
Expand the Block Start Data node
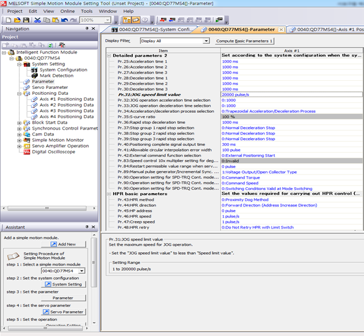tap(20, 123)
